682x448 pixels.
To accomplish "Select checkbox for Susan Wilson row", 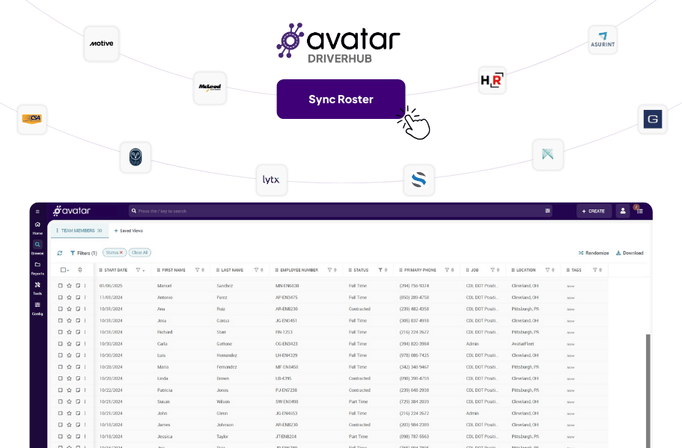I will coord(61,402).
